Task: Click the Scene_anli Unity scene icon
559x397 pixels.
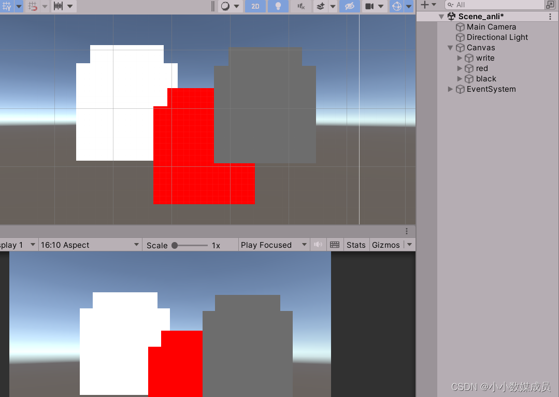Action: (x=451, y=17)
